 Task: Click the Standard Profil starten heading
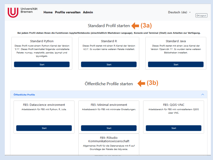(109, 26)
